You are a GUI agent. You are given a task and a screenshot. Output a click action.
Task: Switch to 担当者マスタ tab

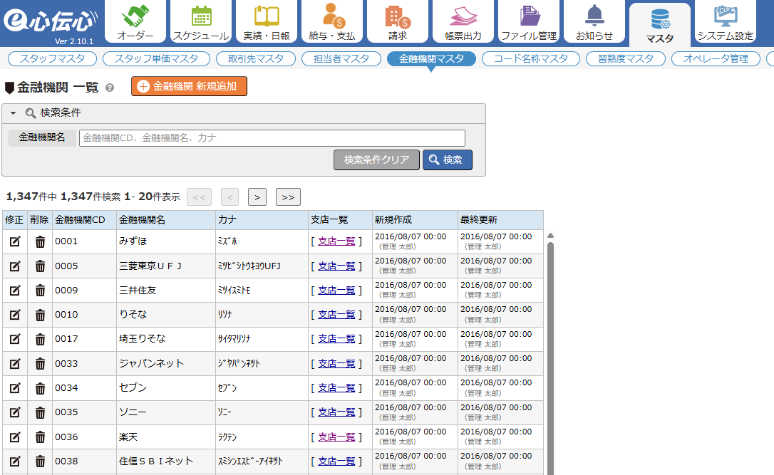click(341, 58)
